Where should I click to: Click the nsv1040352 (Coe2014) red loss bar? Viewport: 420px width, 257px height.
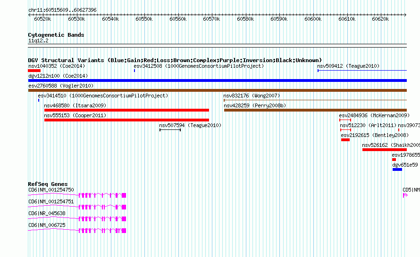34,71
